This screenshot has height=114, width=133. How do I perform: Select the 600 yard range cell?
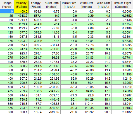coord(7,112)
